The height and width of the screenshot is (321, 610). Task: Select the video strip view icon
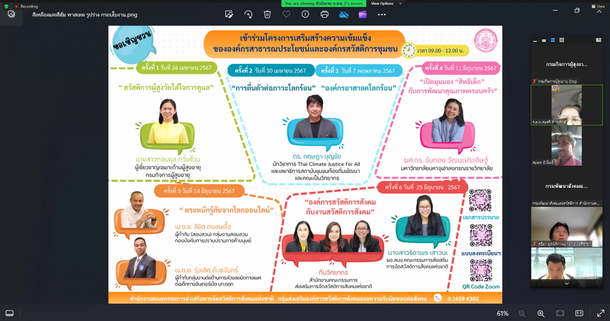pos(553,40)
